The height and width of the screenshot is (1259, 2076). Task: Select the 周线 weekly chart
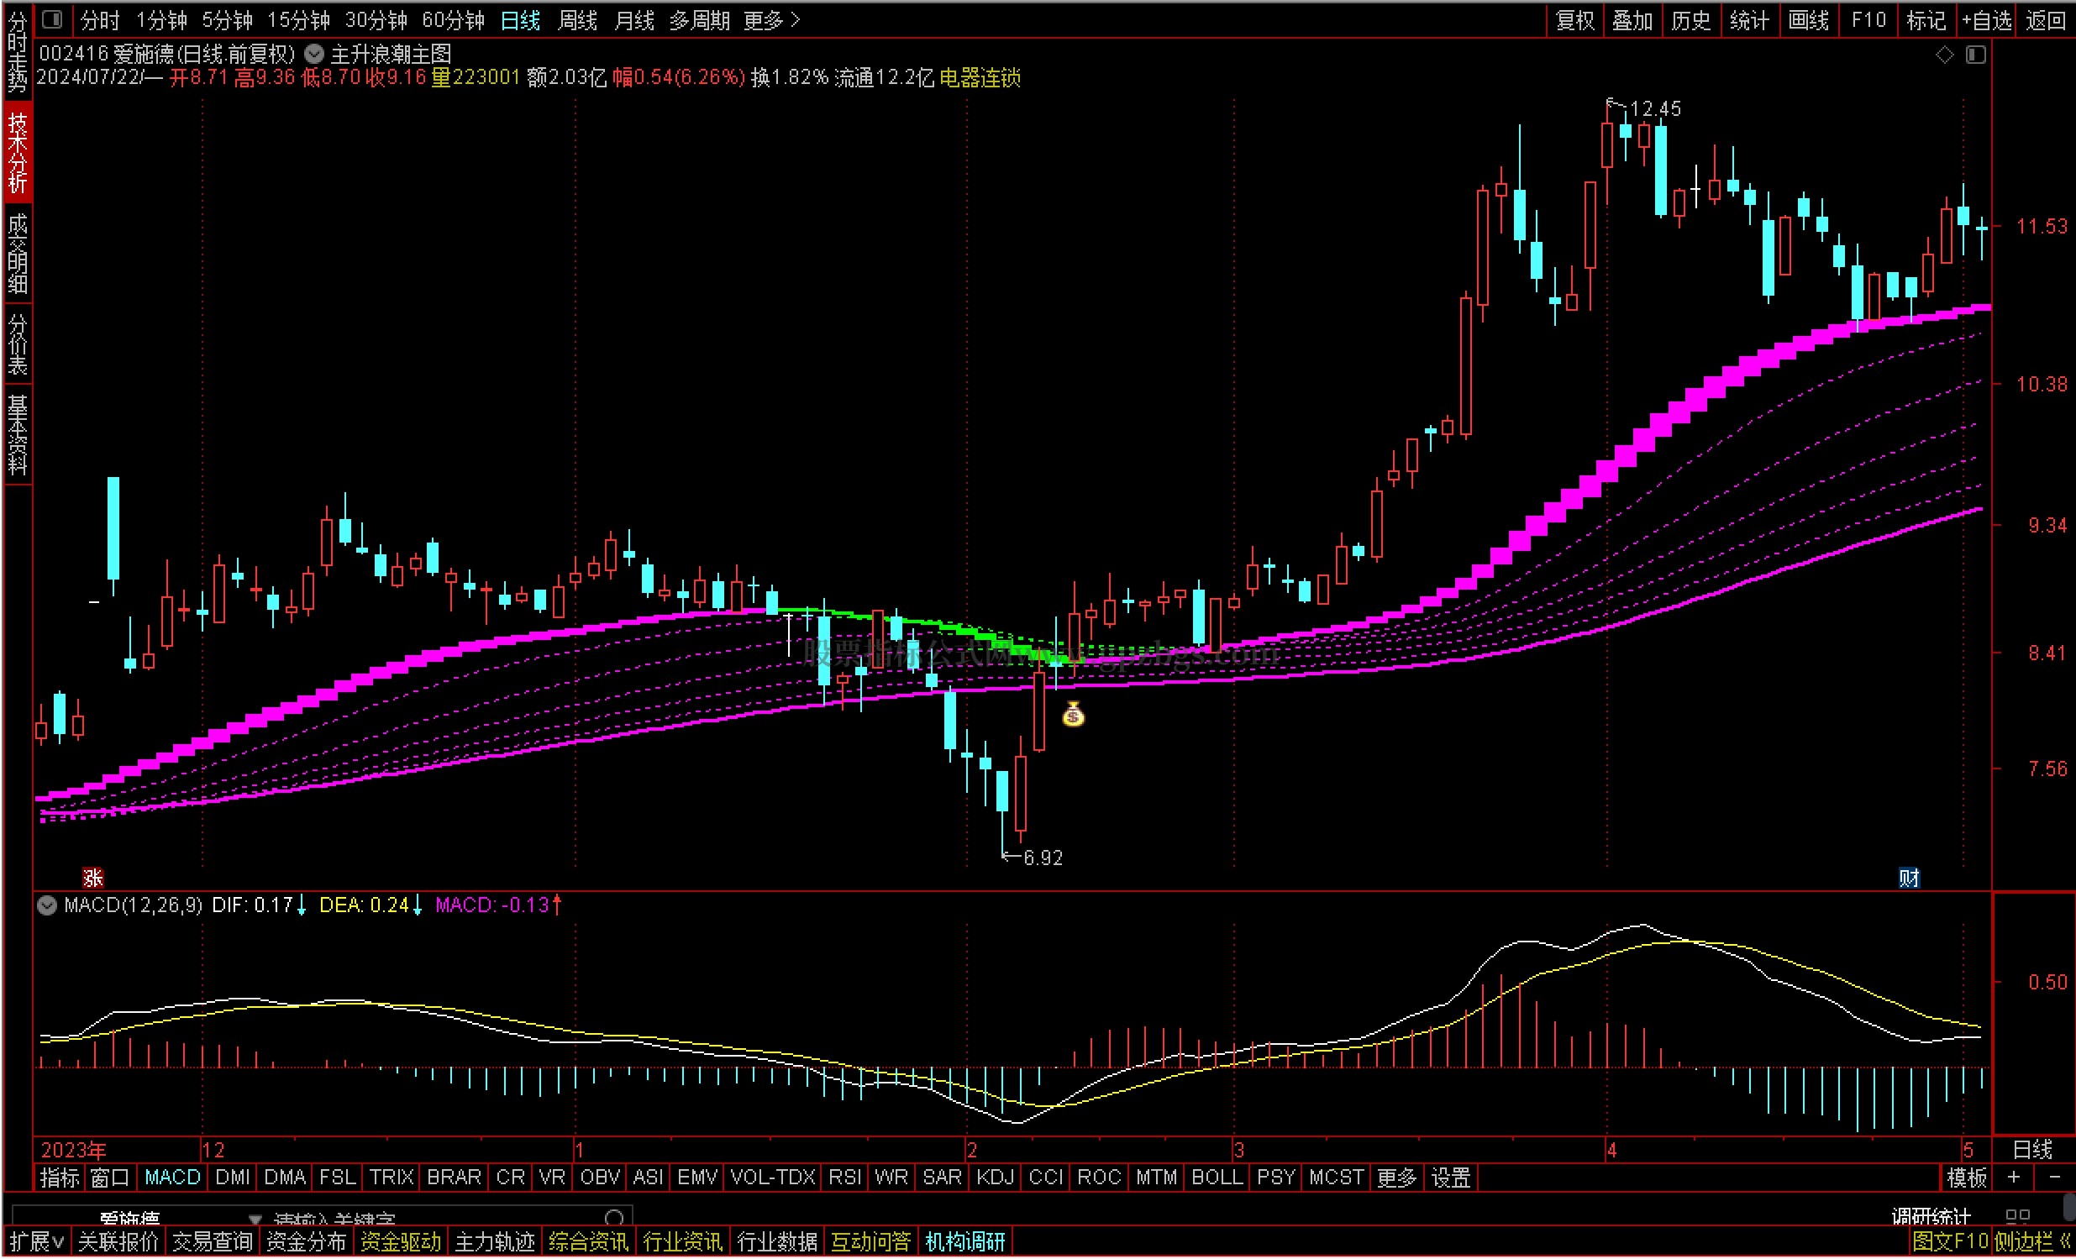(577, 20)
